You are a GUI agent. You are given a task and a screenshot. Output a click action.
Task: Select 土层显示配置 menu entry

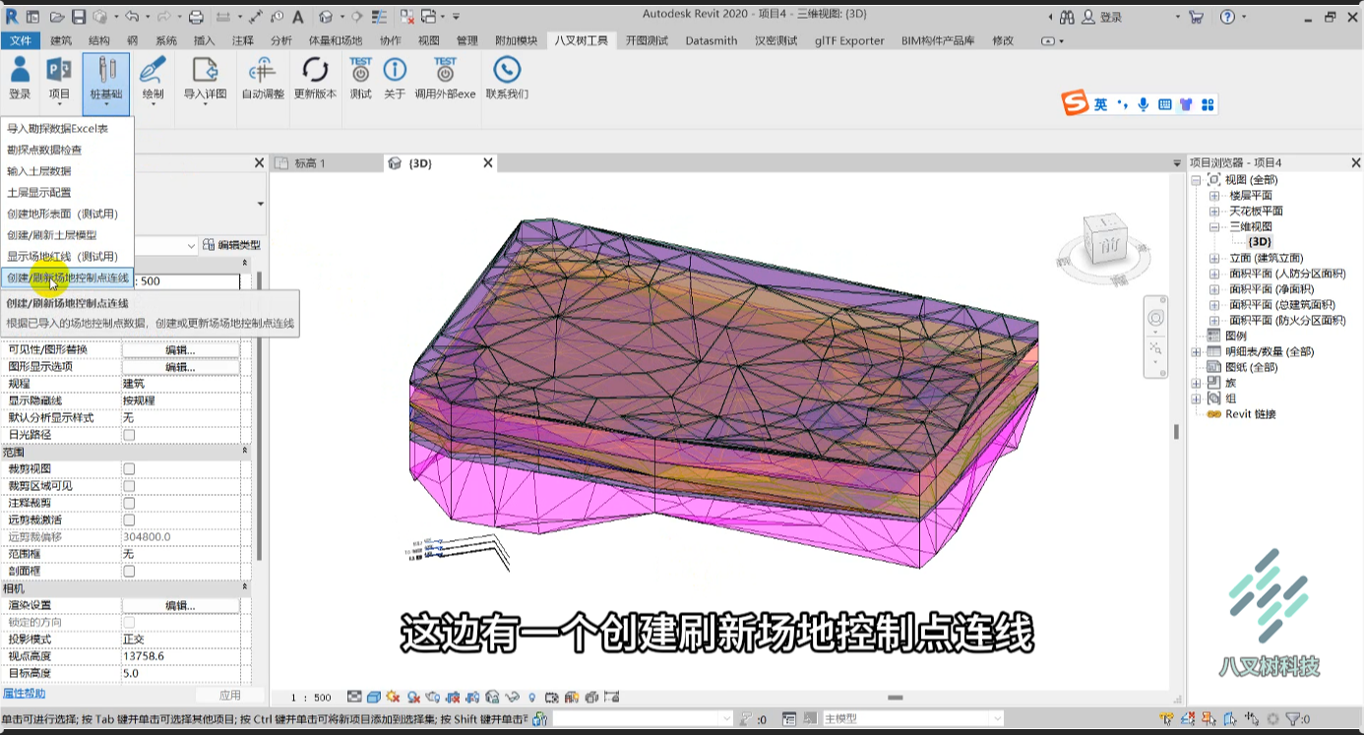pos(39,193)
